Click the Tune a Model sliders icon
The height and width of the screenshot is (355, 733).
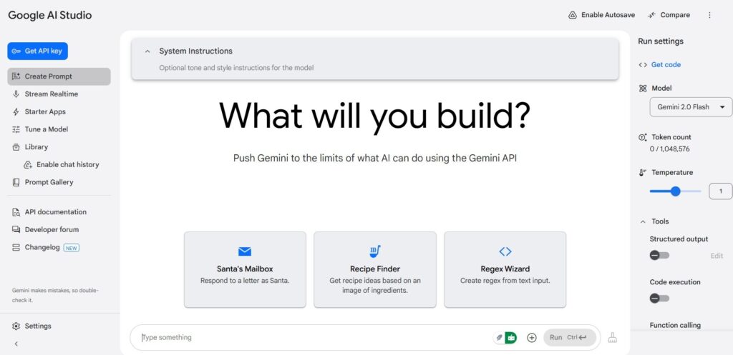(16, 130)
